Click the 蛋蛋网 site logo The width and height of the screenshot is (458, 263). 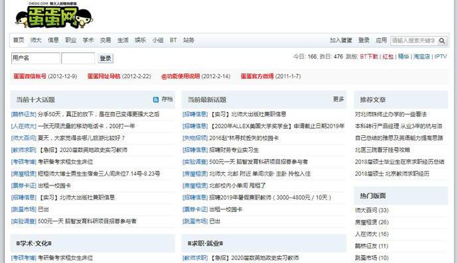click(x=54, y=15)
